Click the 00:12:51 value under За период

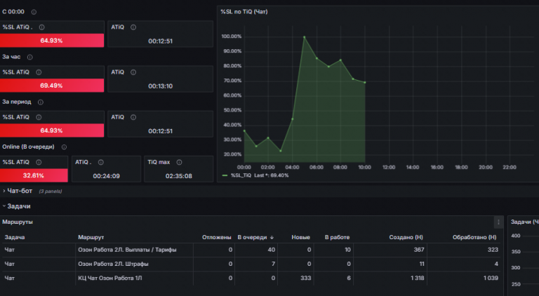tap(160, 131)
